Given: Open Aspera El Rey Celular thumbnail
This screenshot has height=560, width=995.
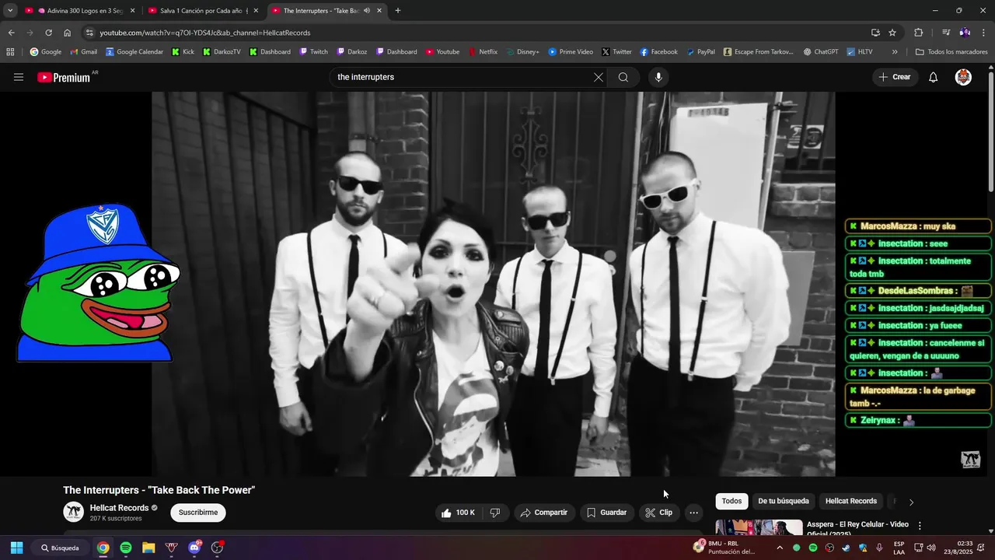Looking at the screenshot, I should (x=759, y=527).
